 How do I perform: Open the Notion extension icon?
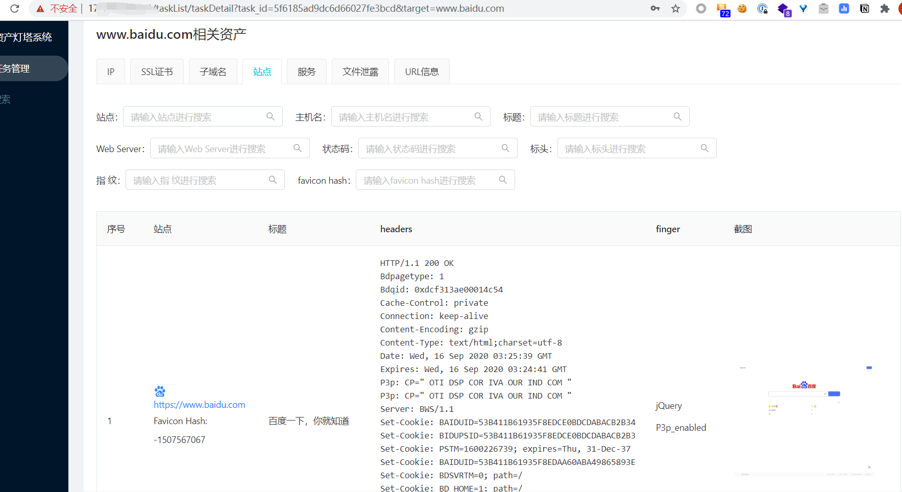click(x=865, y=8)
